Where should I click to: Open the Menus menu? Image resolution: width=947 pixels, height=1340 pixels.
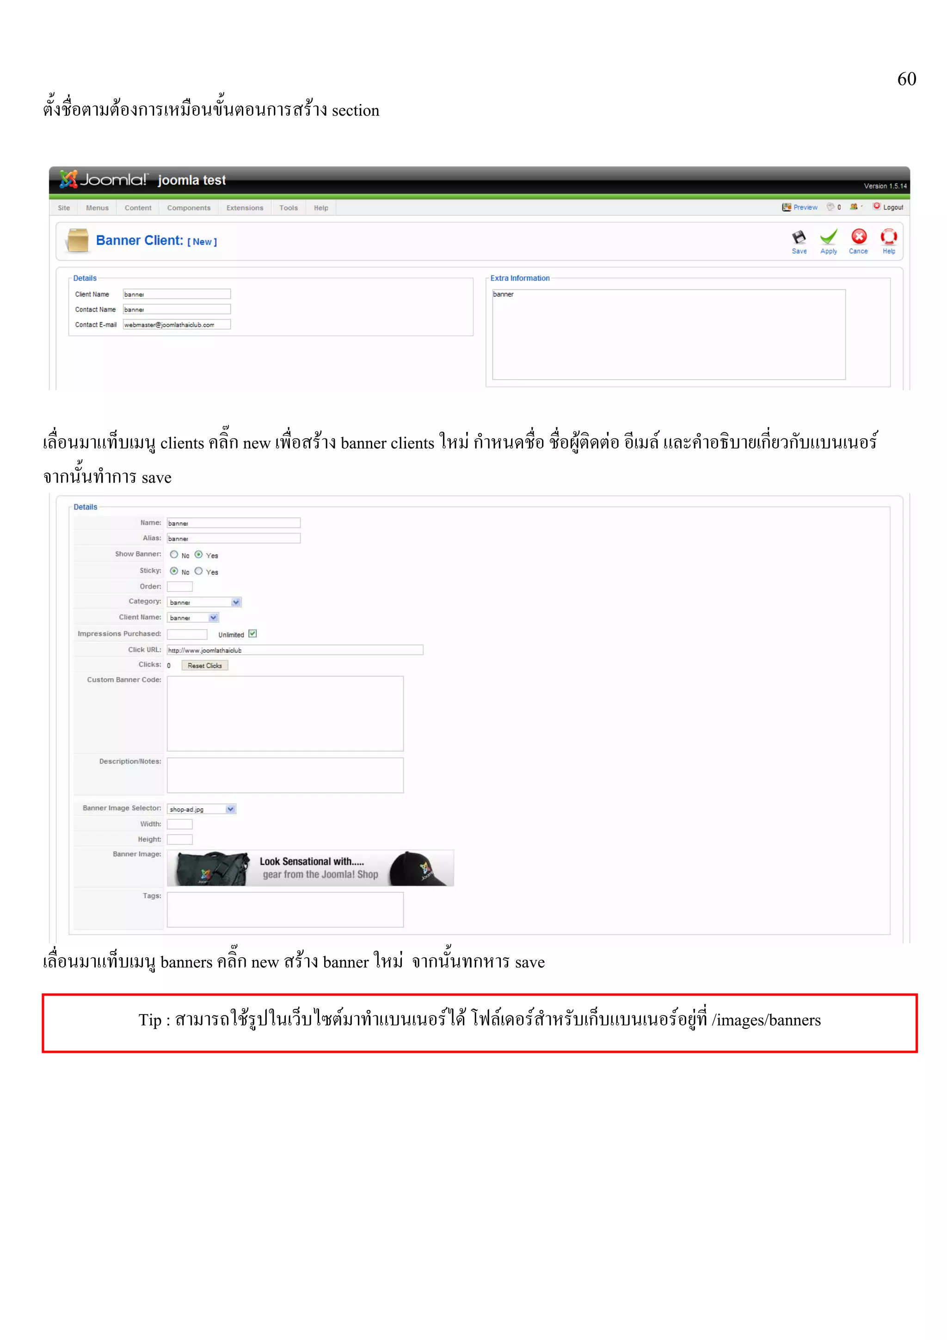[x=97, y=208]
